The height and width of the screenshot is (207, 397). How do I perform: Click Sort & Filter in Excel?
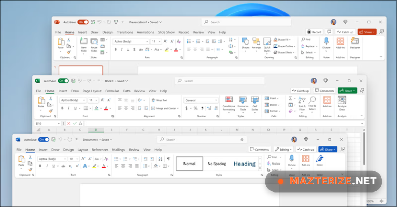click(302, 103)
